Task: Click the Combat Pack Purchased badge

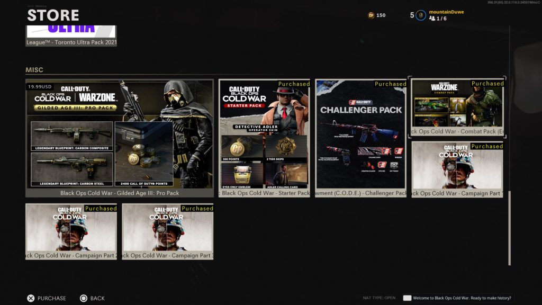Action: [x=487, y=83]
